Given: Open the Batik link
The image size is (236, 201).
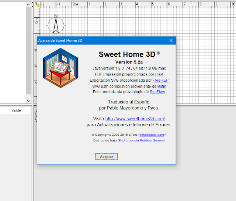Looking at the screenshot, I should 162,87.
